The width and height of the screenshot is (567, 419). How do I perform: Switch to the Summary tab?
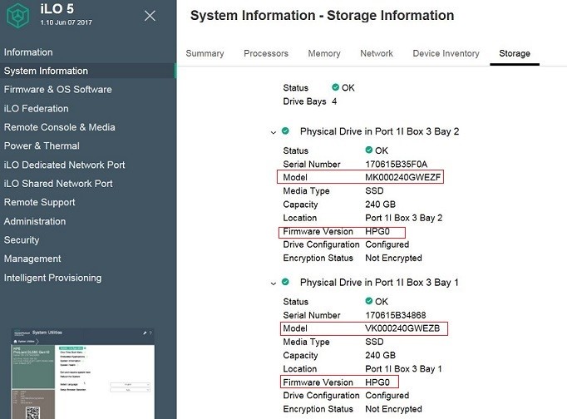205,53
